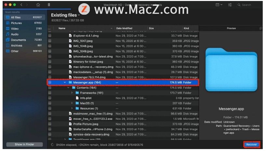Click the Audio music note icon
Viewport: 266px width, 151px height.
[7, 34]
